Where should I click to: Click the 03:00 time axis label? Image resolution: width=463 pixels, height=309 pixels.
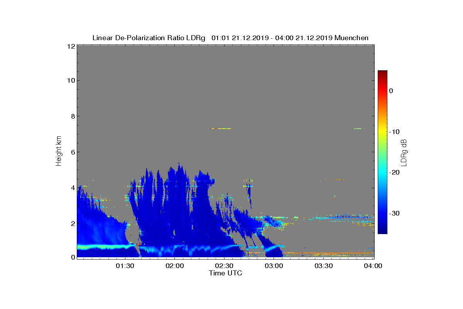(x=274, y=266)
